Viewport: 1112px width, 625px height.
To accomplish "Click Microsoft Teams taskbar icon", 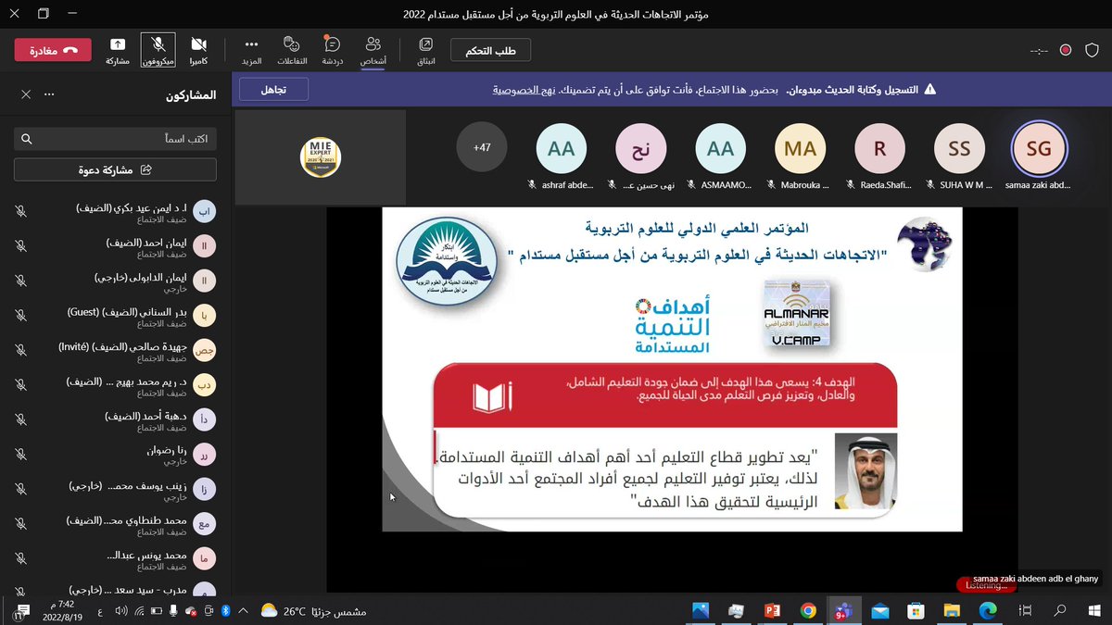I will coord(843,611).
